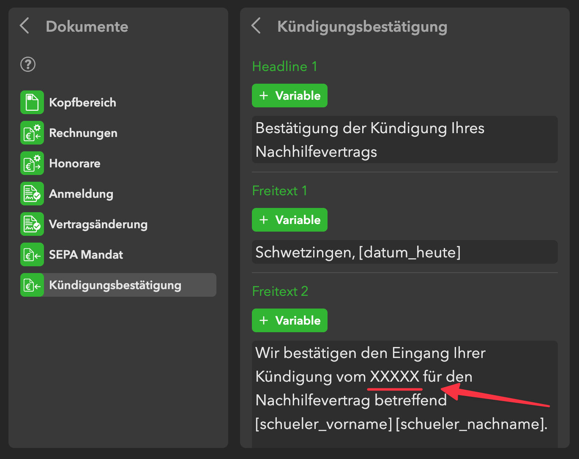
Task: Click the Honorare euro icon
Action: point(32,163)
